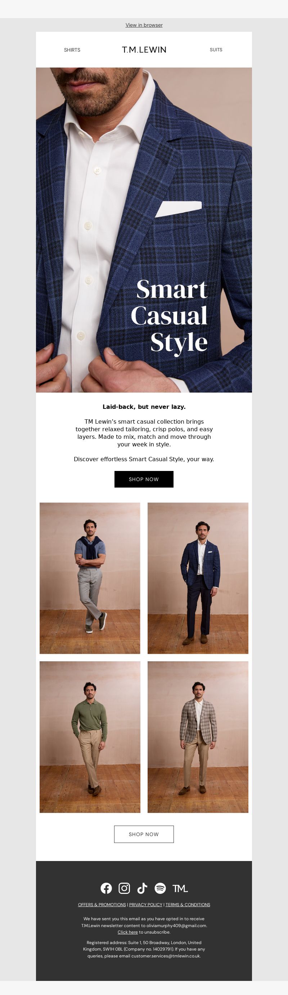The height and width of the screenshot is (995, 288).
Task: Open the Smart Casual Style hero image
Action: point(144,230)
